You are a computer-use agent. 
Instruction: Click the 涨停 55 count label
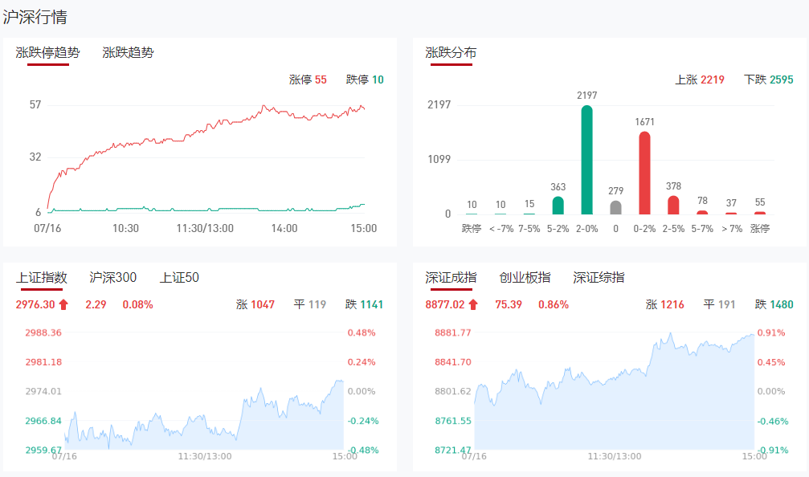[308, 79]
